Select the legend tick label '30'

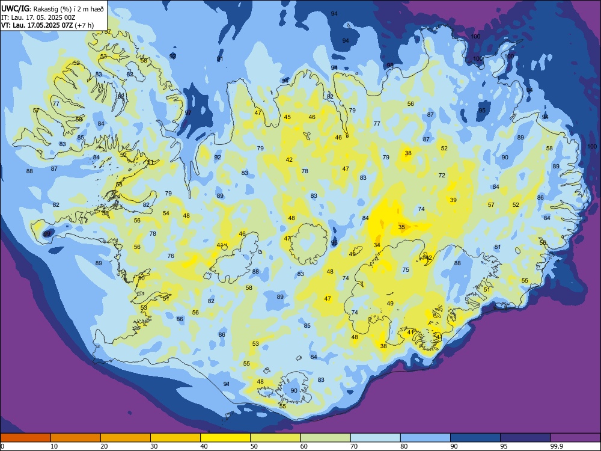(x=154, y=446)
